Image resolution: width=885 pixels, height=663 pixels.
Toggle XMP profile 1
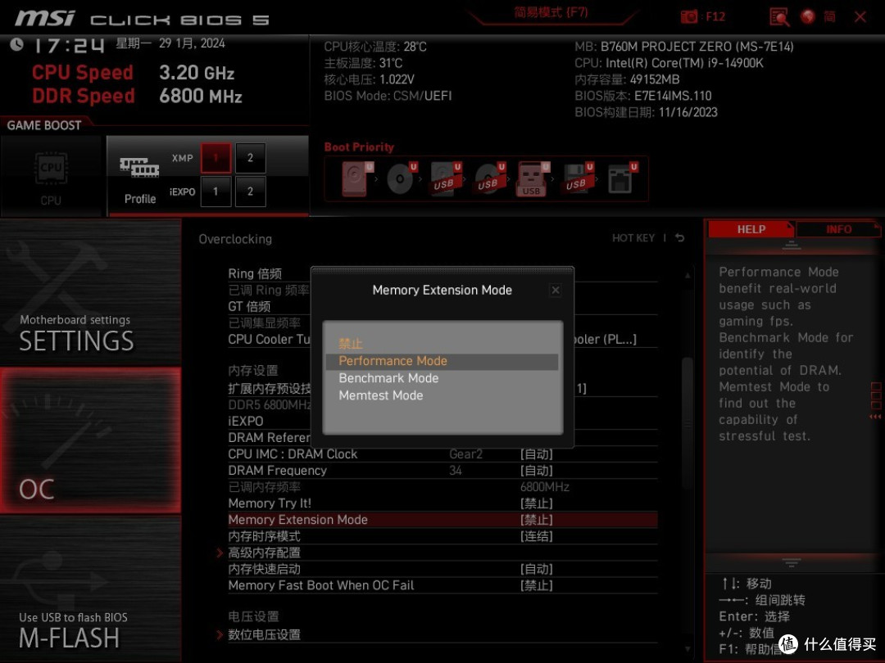(x=216, y=158)
